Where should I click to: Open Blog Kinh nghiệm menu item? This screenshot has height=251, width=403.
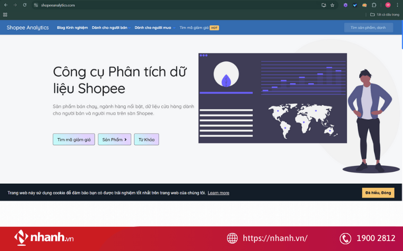(x=72, y=28)
